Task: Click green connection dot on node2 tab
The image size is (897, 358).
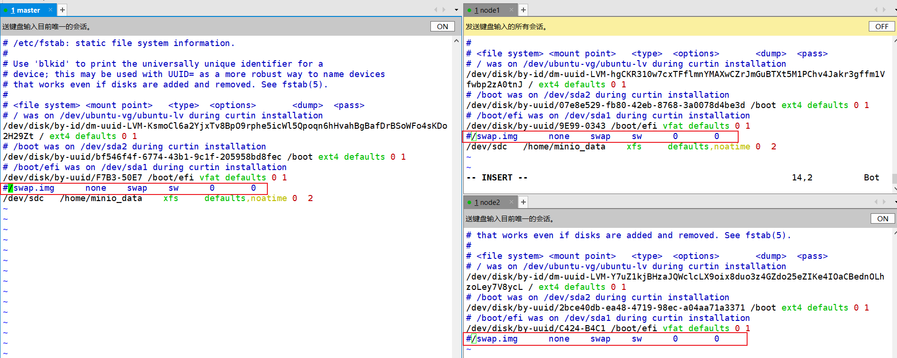Action: (469, 202)
